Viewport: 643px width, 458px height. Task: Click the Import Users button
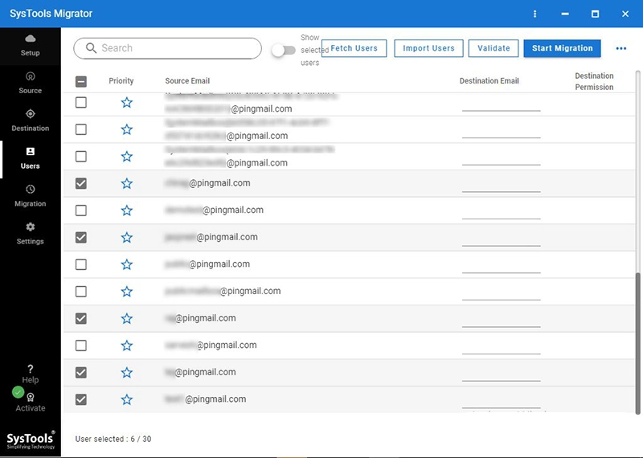[428, 48]
